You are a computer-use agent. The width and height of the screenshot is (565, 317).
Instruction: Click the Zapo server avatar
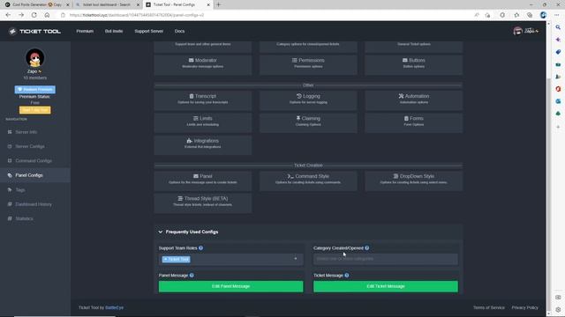pyautogui.click(x=35, y=58)
